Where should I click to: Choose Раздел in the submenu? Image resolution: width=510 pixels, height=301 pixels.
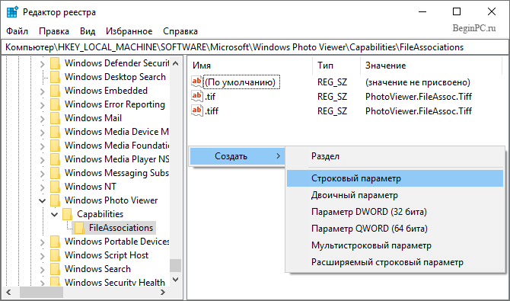click(395, 156)
